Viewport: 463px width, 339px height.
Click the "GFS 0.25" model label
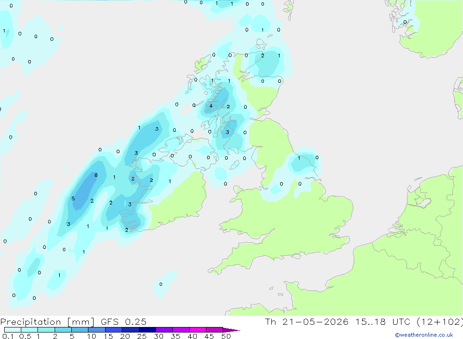click(x=124, y=321)
